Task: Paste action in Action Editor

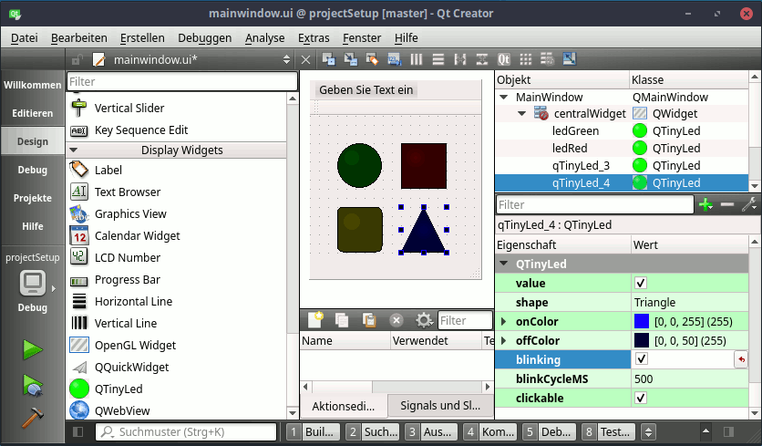Action: [x=369, y=320]
